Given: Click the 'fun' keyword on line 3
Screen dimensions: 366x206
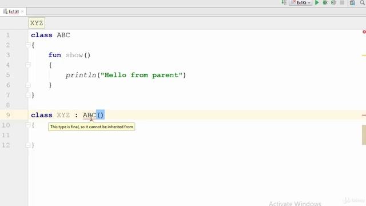Looking at the screenshot, I should pyautogui.click(x=55, y=55).
